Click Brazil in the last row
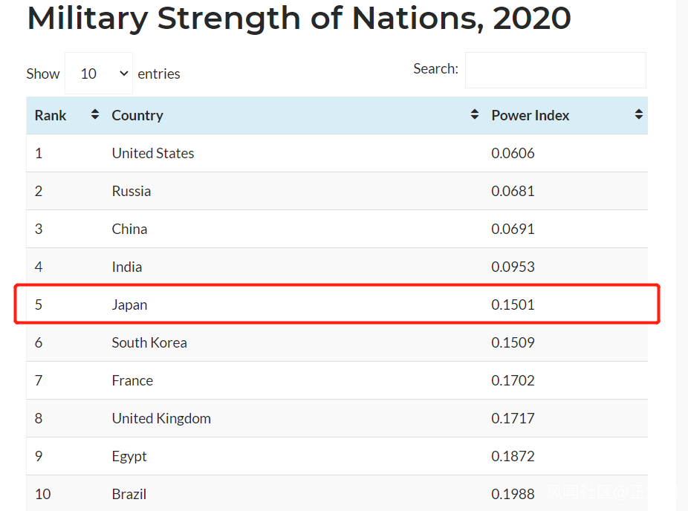 click(x=129, y=494)
